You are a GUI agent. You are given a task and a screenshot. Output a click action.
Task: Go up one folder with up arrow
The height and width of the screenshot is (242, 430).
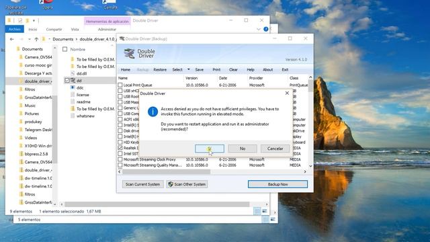click(x=36, y=39)
